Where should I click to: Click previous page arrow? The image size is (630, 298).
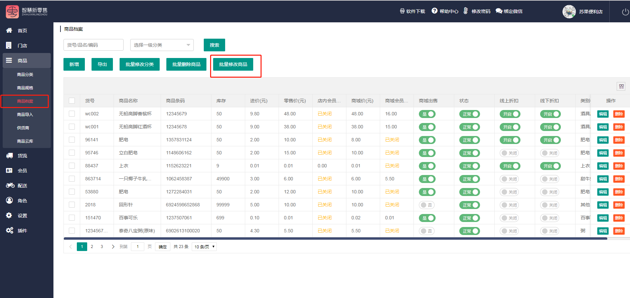[x=70, y=247]
